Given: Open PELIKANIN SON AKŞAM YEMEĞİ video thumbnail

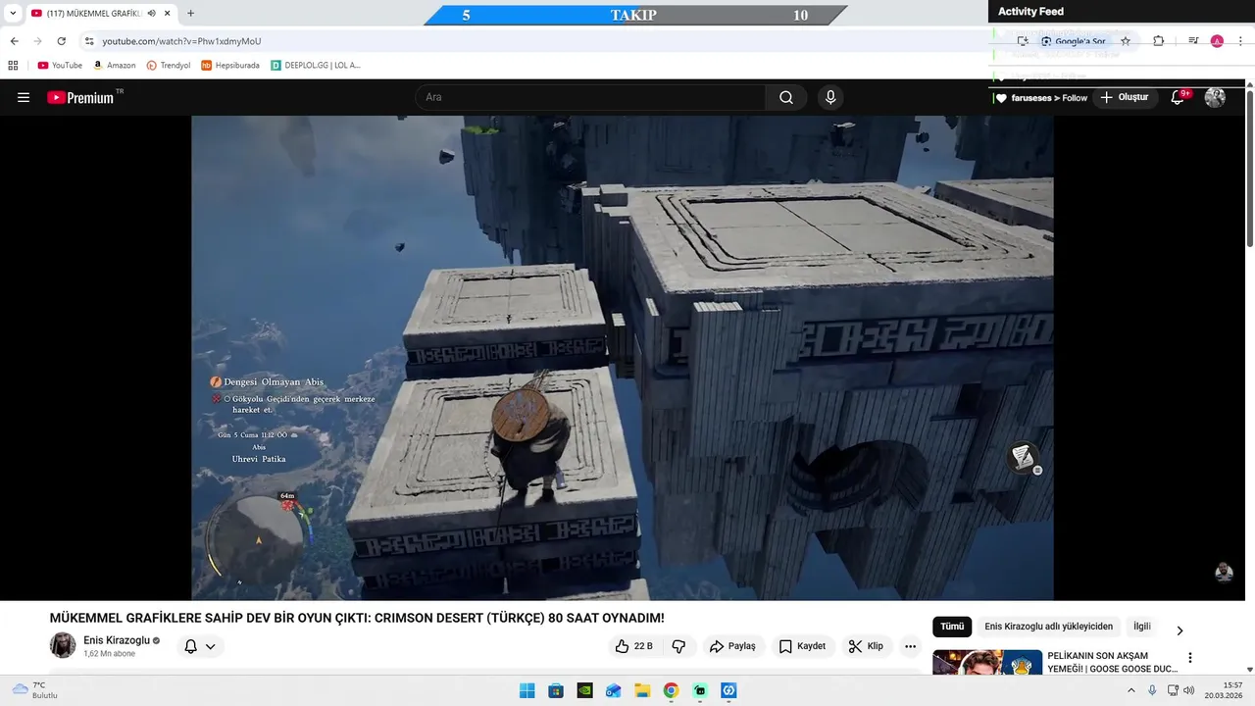Looking at the screenshot, I should tap(987, 662).
